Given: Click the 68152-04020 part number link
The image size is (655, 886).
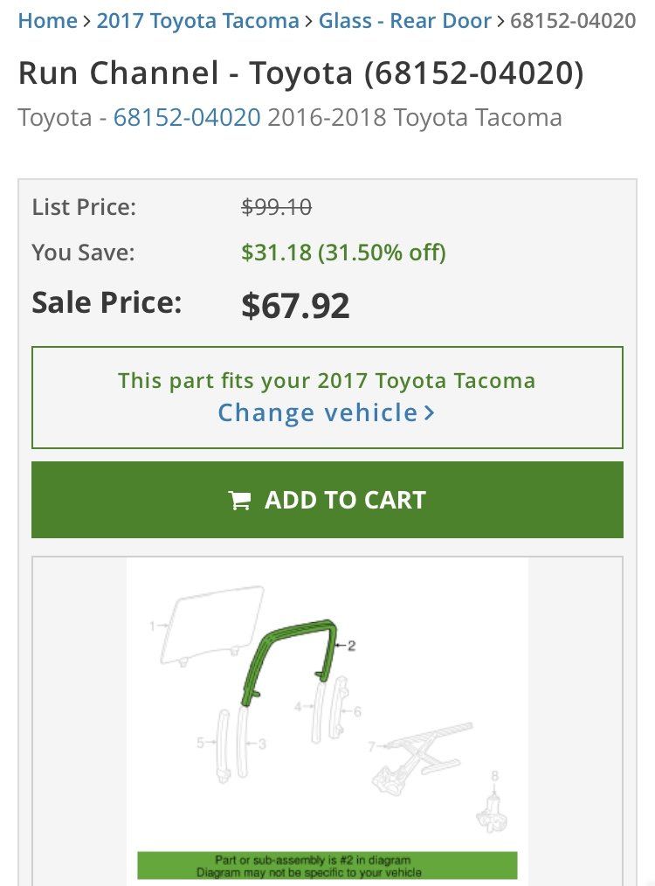Looking at the screenshot, I should 187,118.
